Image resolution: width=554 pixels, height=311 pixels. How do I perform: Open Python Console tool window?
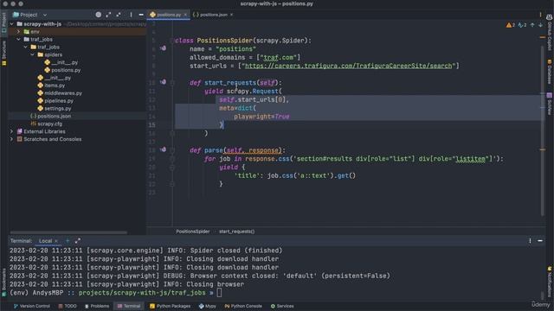243,306
